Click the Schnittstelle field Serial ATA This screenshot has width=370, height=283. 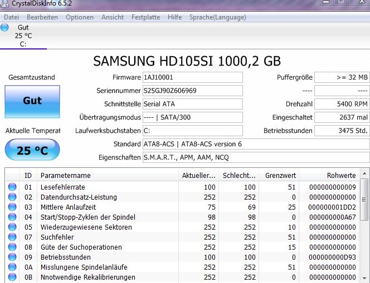point(193,104)
